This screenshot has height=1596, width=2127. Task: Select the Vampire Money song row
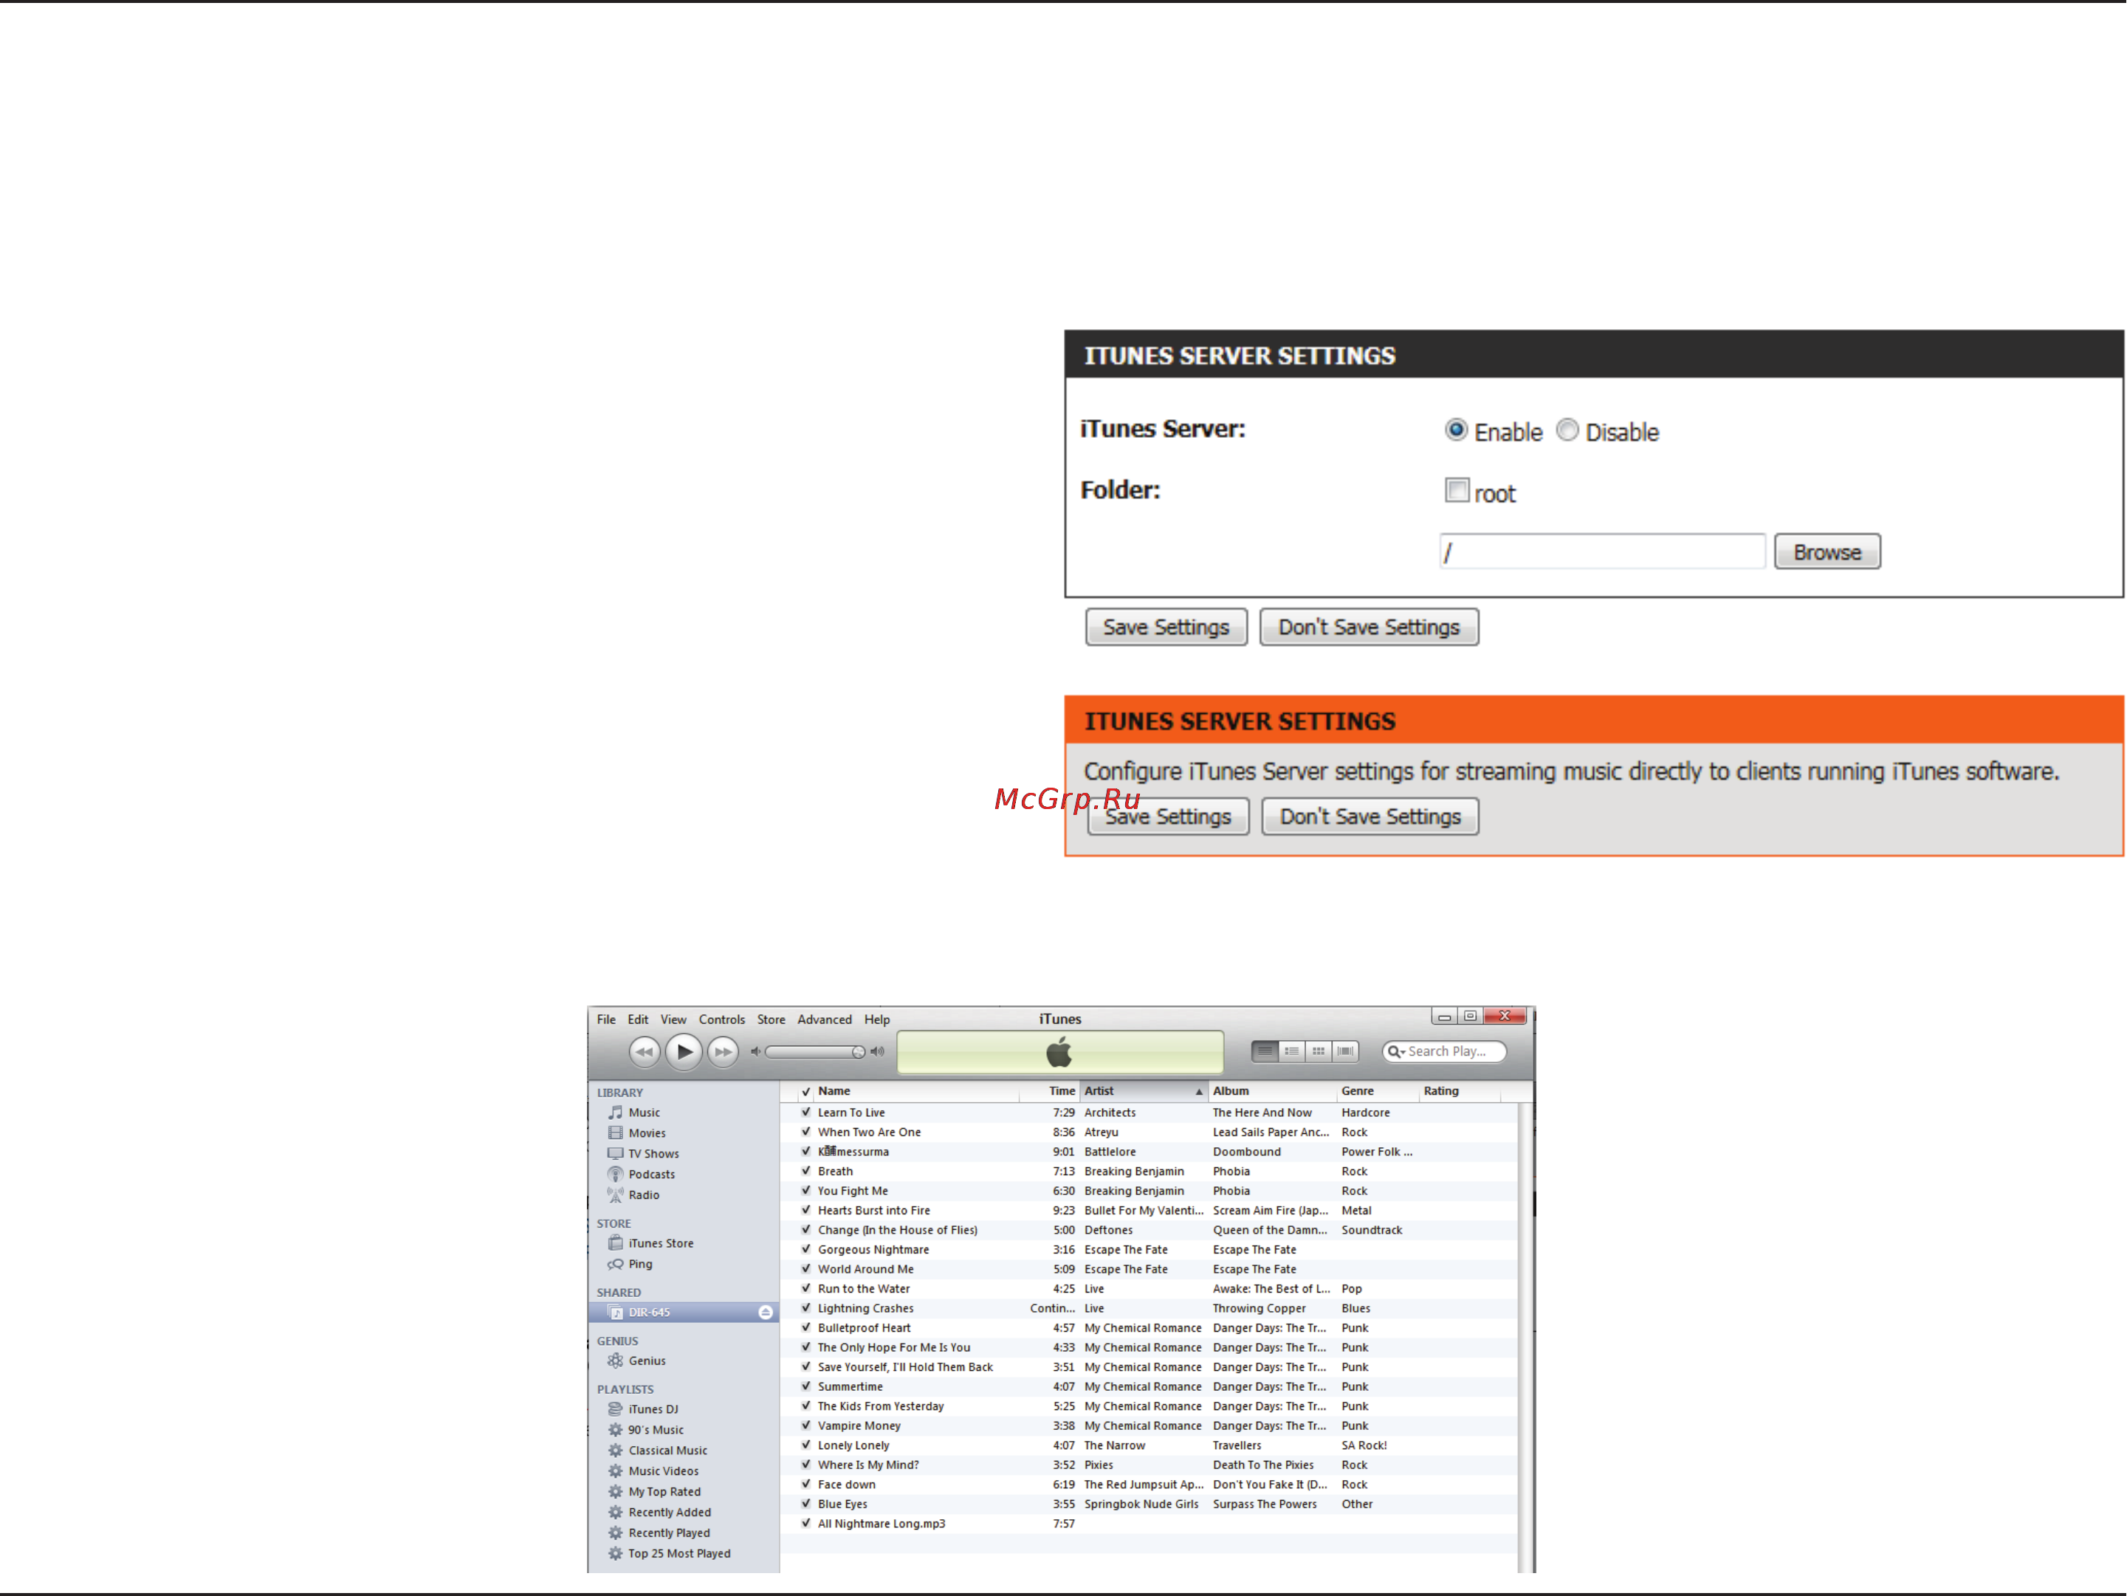tap(1149, 1425)
